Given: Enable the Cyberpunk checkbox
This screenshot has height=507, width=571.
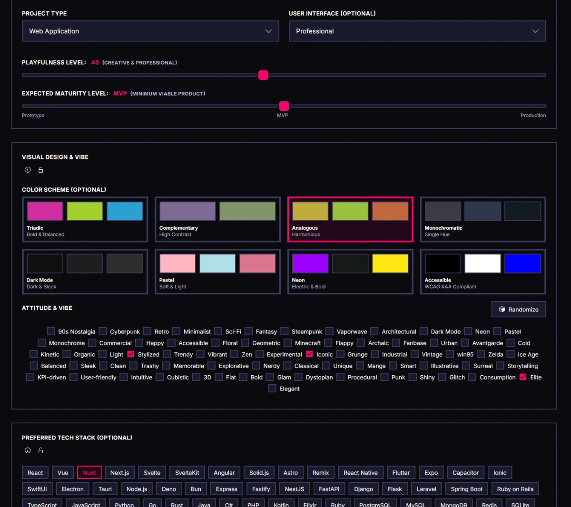Looking at the screenshot, I should coord(103,331).
